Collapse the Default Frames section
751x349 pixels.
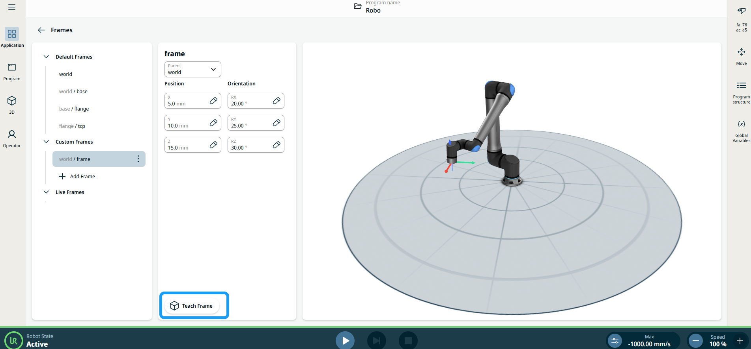(x=46, y=57)
